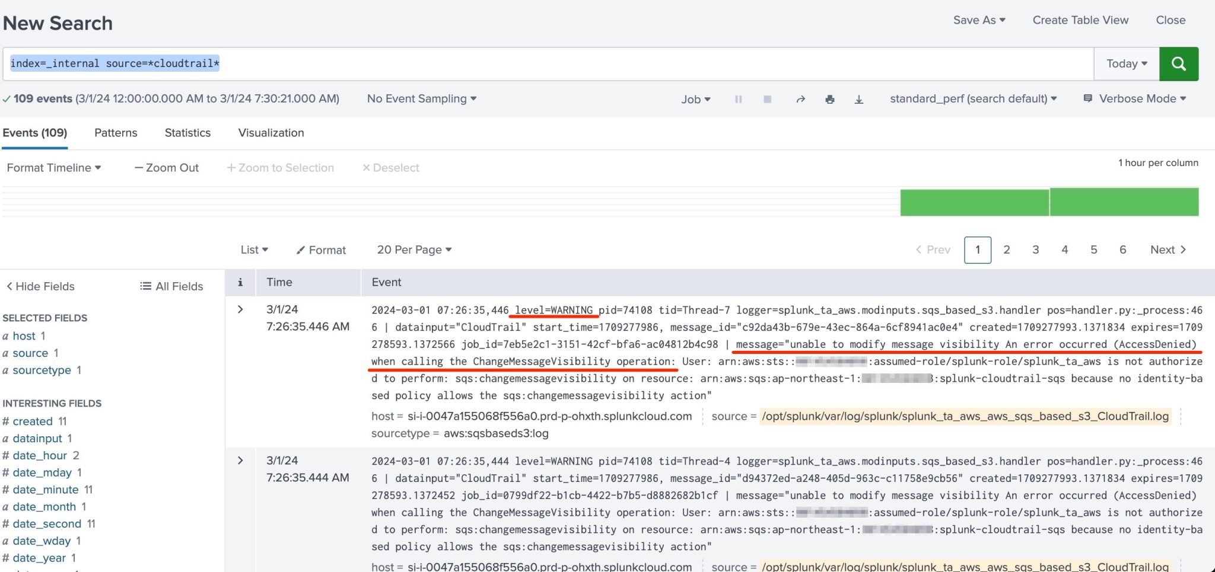Click the green search magnifier button
This screenshot has height=572, width=1215.
(x=1179, y=63)
